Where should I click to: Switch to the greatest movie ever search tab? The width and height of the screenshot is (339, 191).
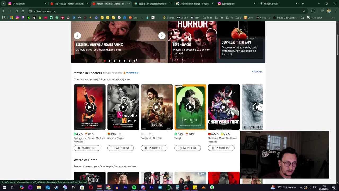(153, 4)
